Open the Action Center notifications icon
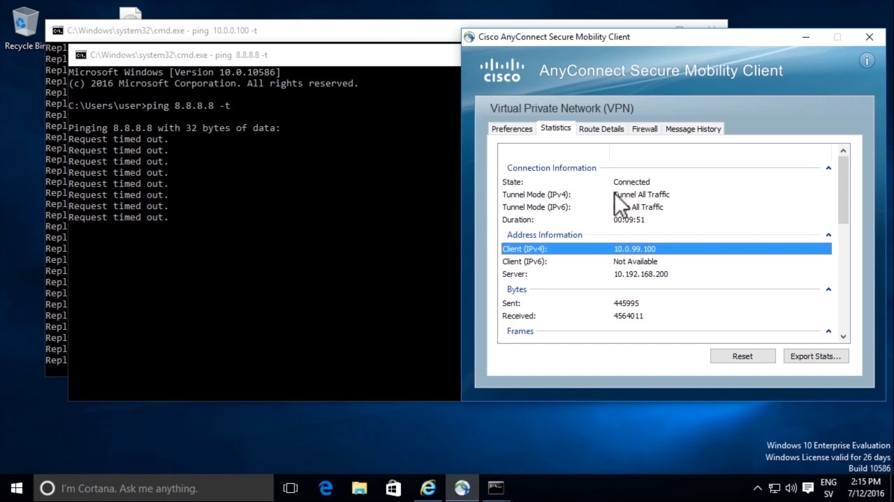Screen dimensions: 894x502 click(808, 488)
